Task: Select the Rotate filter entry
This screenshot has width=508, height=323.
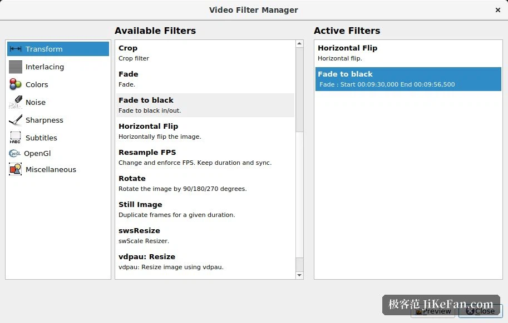Action: click(x=205, y=184)
